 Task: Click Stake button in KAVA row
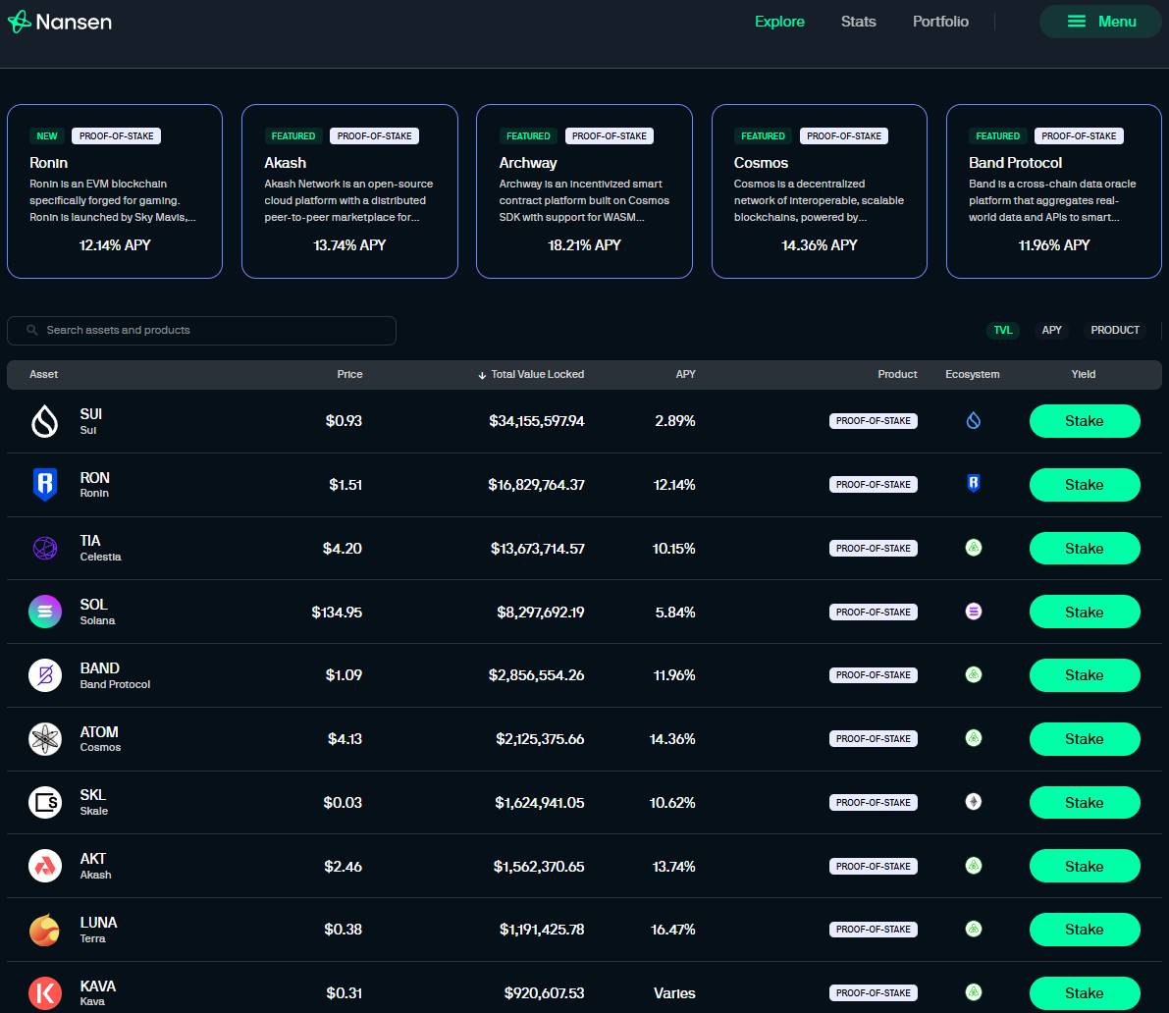coord(1084,992)
